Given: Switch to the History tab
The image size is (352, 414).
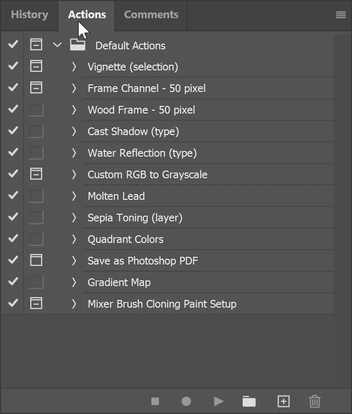Looking at the screenshot, I should (x=29, y=15).
